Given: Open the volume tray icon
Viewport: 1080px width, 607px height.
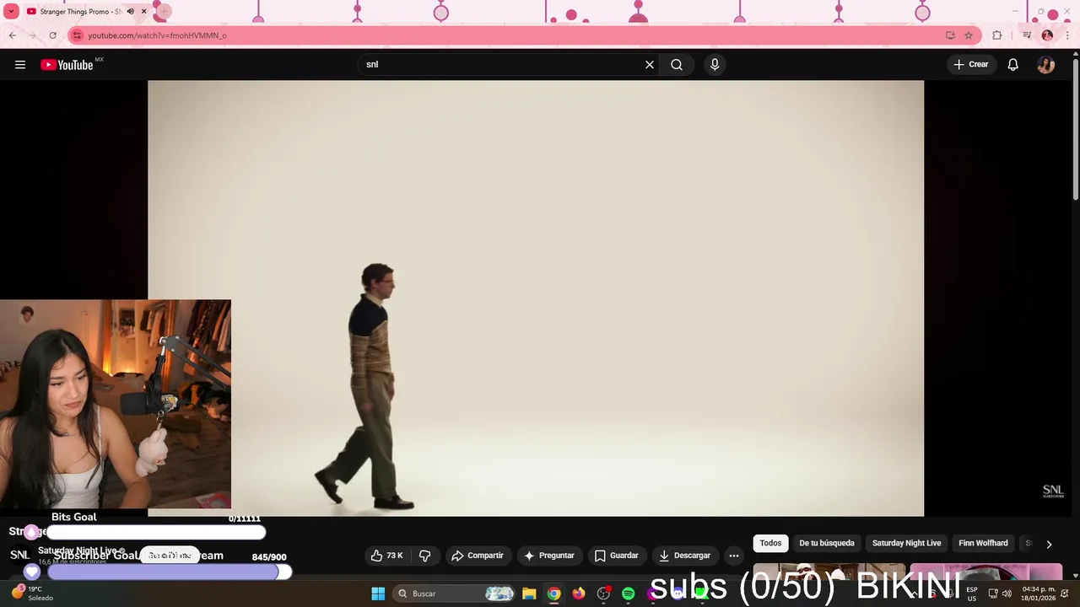Looking at the screenshot, I should pyautogui.click(x=1007, y=594).
